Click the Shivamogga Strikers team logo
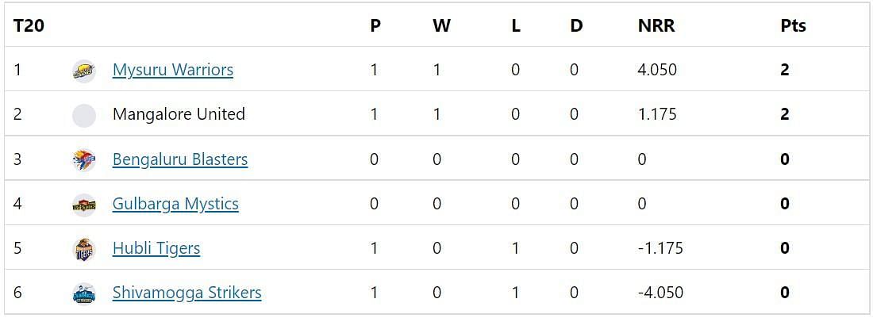Screen dimensions: 873x318 [83, 293]
